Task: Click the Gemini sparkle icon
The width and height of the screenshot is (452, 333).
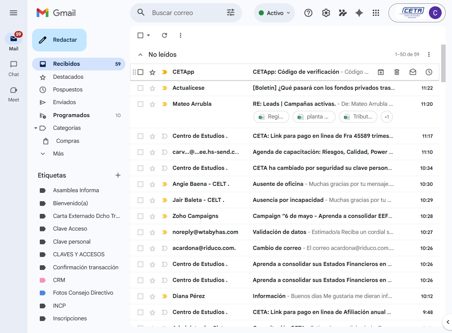Action: pyautogui.click(x=359, y=13)
